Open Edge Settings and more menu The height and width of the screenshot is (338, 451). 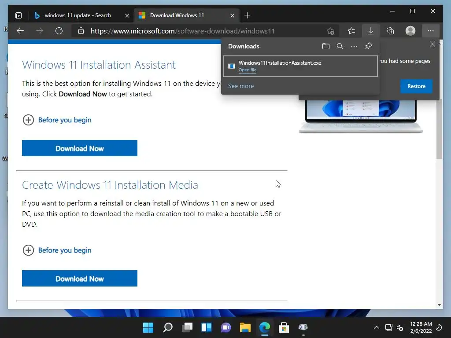pos(431,31)
